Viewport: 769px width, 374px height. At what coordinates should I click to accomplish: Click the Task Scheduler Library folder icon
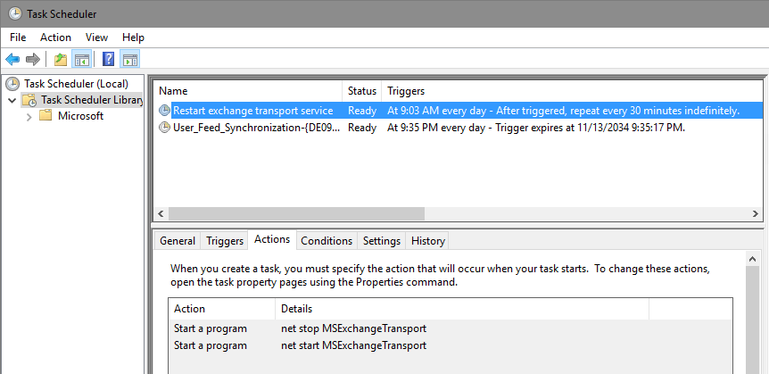pyautogui.click(x=29, y=100)
